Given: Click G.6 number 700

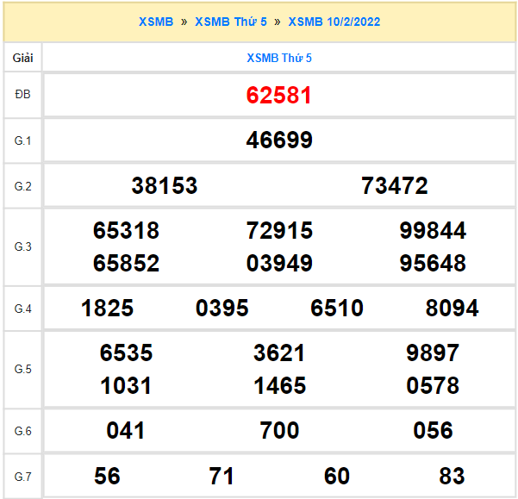Looking at the screenshot, I should (279, 431).
